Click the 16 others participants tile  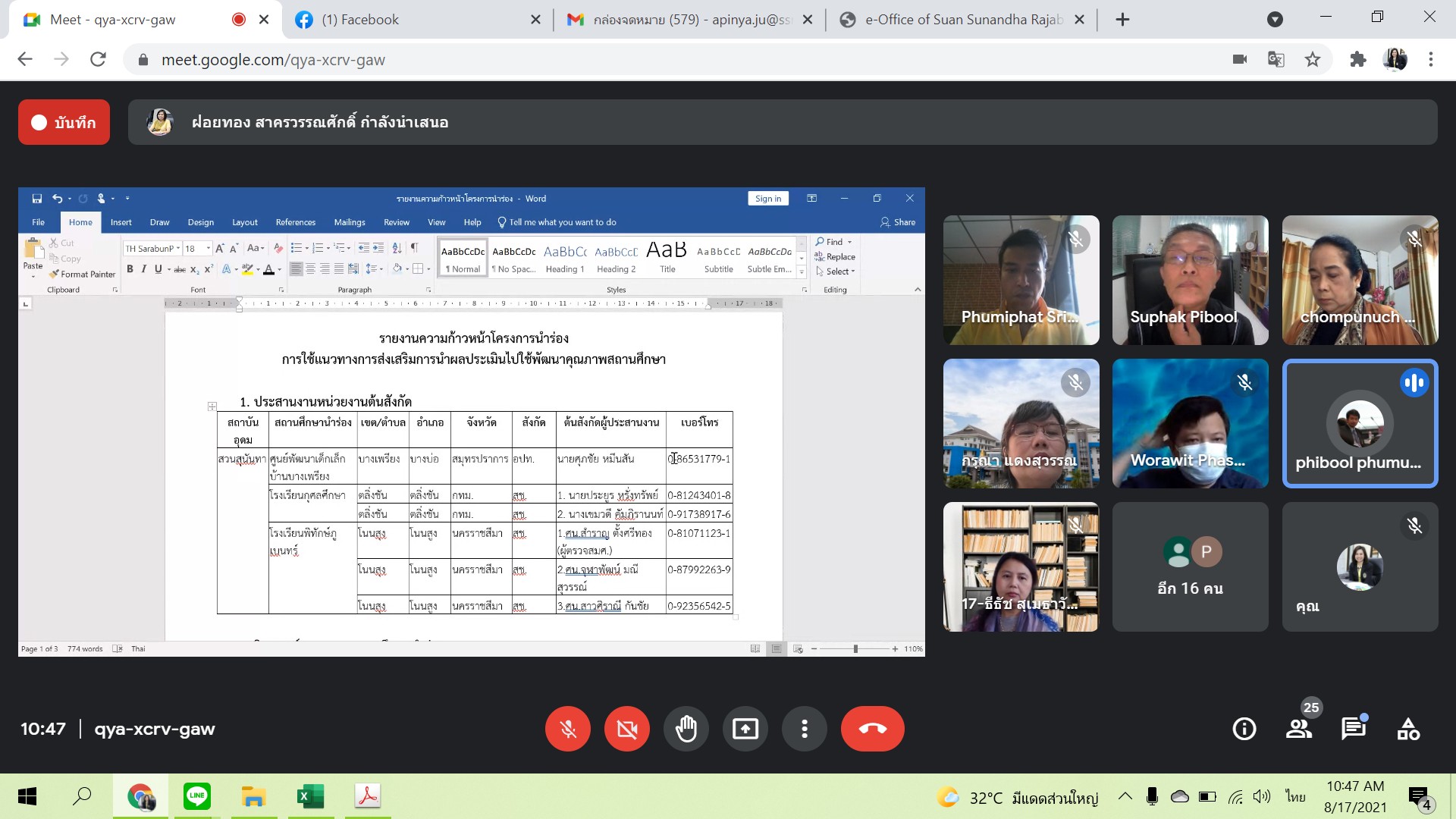tap(1190, 566)
